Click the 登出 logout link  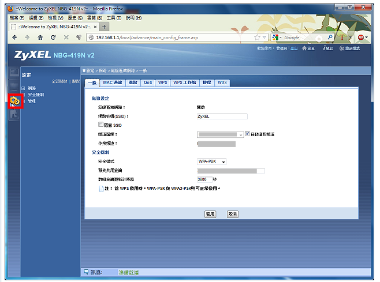294,48
